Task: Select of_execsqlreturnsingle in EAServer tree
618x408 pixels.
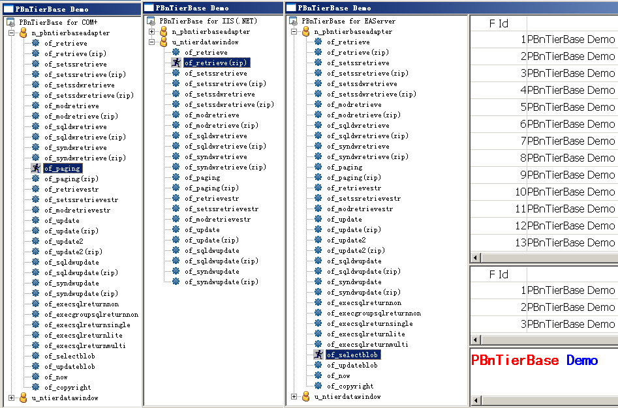Action: [x=370, y=323]
